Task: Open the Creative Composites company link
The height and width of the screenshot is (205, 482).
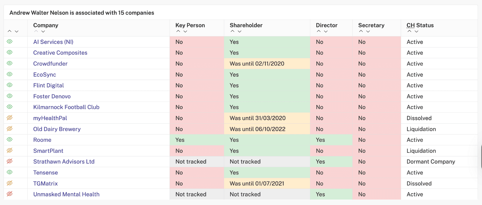Action: point(60,53)
